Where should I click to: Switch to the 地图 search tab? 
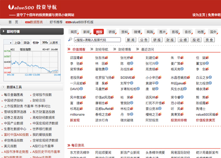click(200, 32)
